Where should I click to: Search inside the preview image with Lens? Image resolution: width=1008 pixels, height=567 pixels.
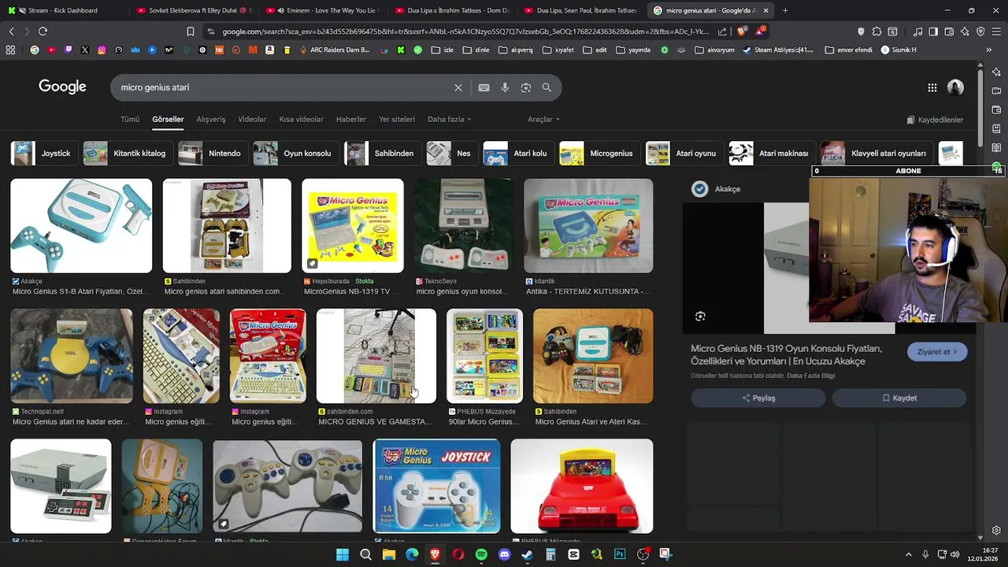700,316
